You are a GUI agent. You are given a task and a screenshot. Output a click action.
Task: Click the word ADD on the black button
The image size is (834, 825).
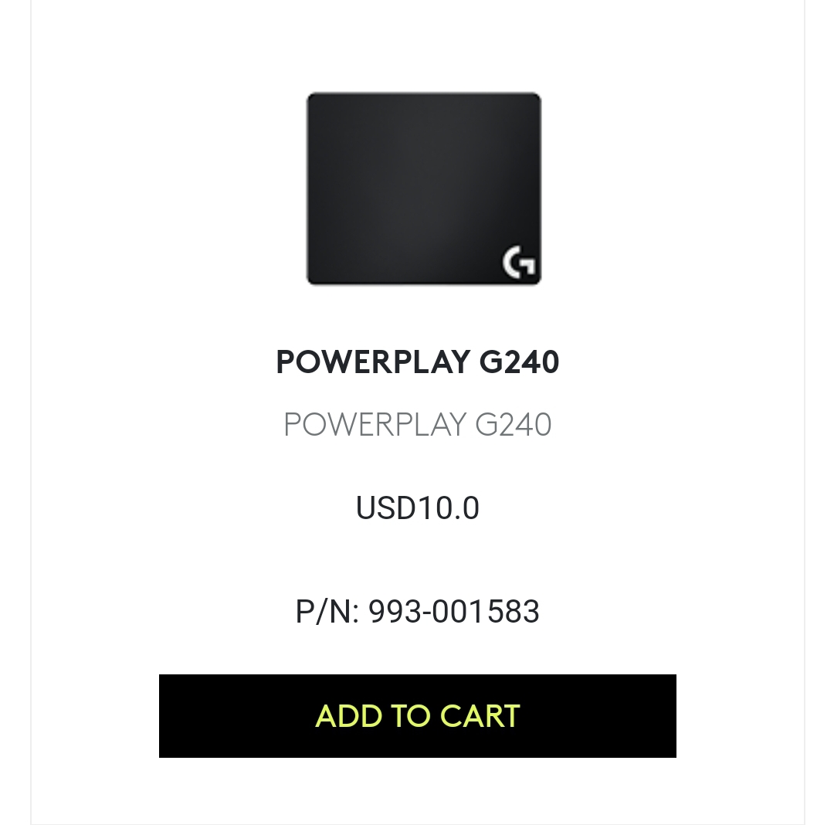349,716
